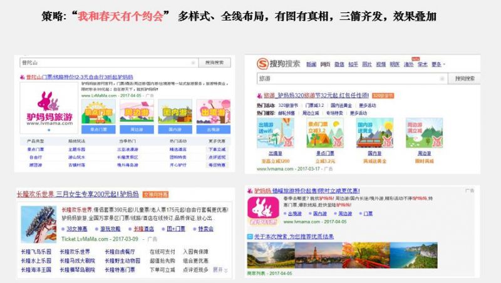Viewport: 501px width, 283px height.
Task: Clear the 旅游 search box with X icon
Action: click(442, 79)
